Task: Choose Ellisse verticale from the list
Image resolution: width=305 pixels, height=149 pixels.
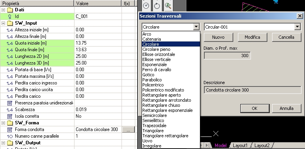Action: tap(171, 59)
